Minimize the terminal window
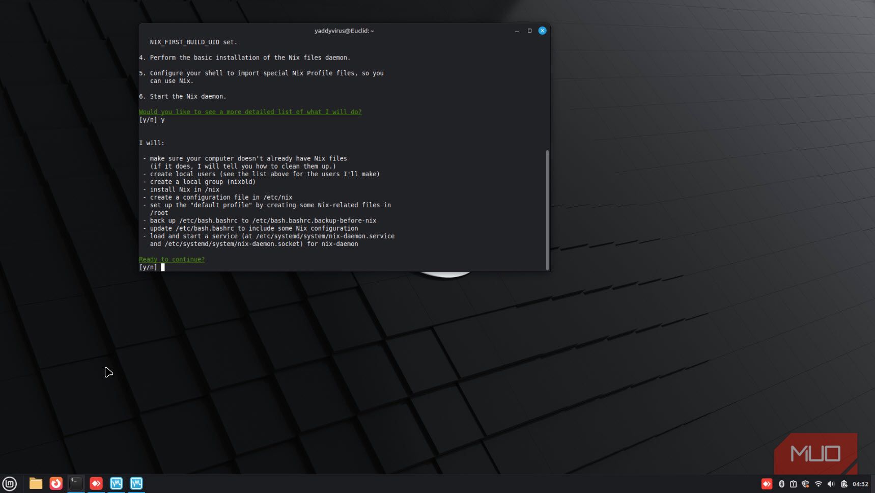Viewport: 875px width, 493px height. [517, 31]
